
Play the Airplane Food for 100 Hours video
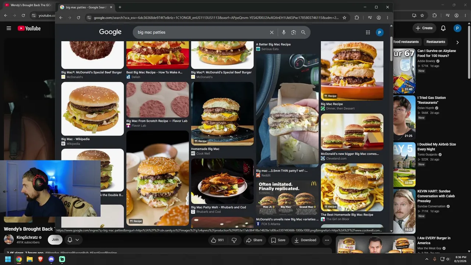pyautogui.click(x=404, y=71)
